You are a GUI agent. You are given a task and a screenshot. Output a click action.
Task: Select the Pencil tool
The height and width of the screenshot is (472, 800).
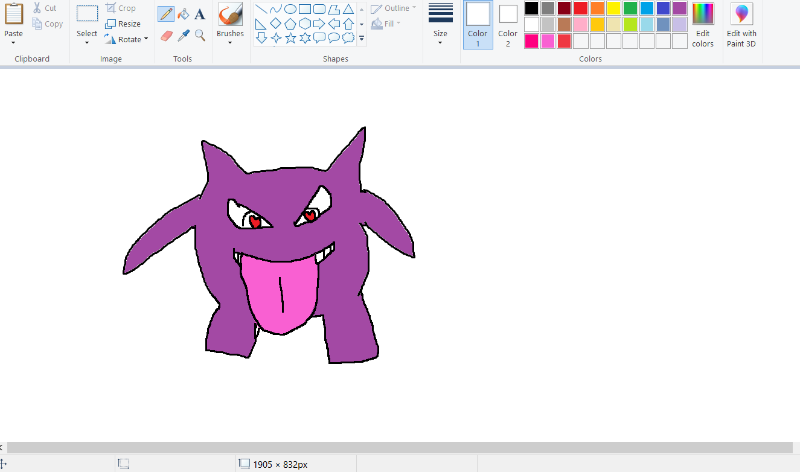pos(166,14)
